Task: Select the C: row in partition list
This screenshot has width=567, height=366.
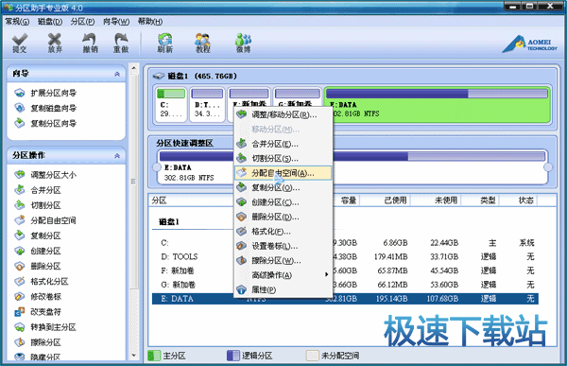Action: 345,242
